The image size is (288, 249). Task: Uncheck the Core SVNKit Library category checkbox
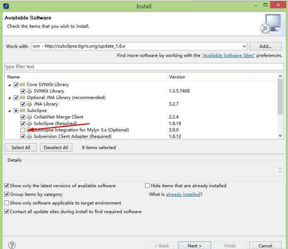(x=16, y=85)
